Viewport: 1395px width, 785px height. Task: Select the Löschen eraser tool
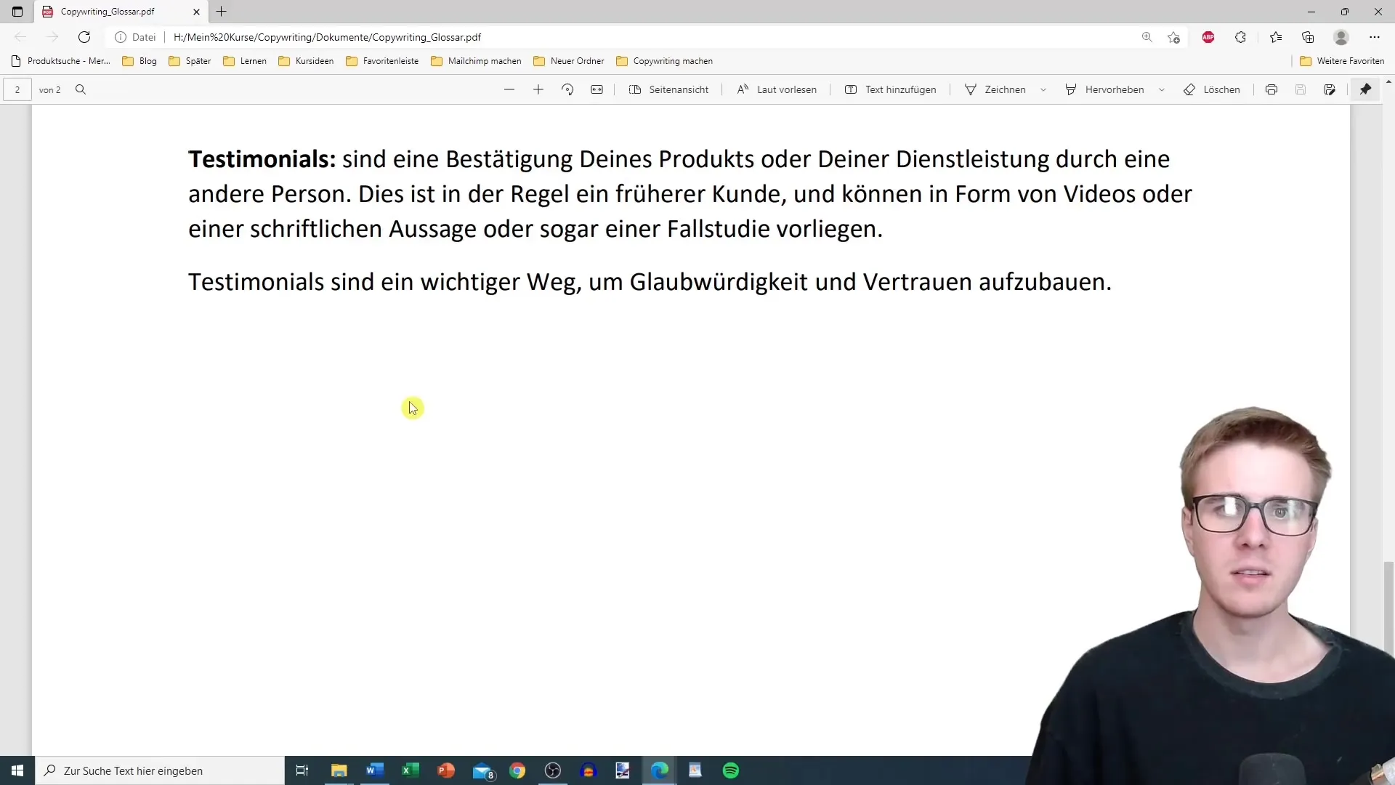(1212, 89)
